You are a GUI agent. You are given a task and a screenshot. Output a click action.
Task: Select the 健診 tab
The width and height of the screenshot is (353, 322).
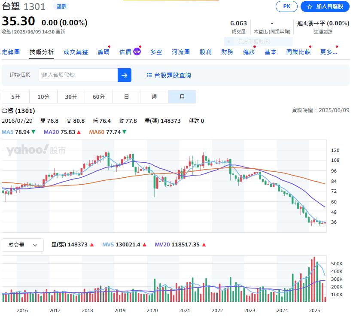(x=249, y=52)
